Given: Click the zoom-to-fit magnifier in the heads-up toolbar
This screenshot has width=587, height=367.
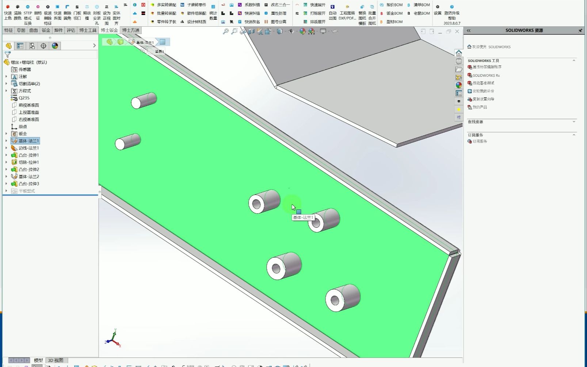Looking at the screenshot, I should [x=225, y=31].
